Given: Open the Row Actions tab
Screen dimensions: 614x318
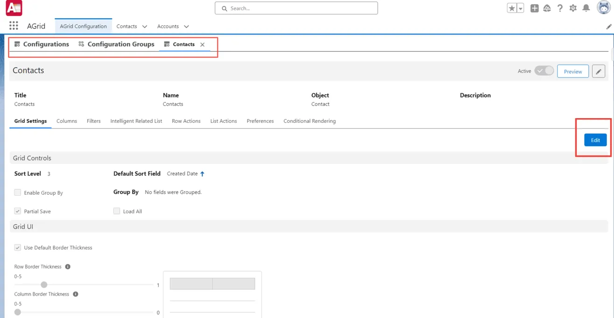Looking at the screenshot, I should 186,121.
